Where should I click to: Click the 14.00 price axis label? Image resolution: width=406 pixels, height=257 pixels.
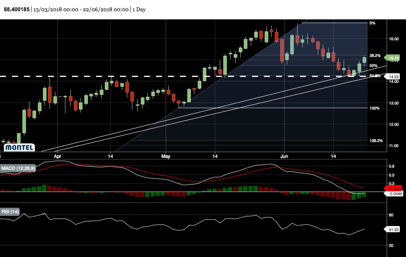tap(394, 82)
